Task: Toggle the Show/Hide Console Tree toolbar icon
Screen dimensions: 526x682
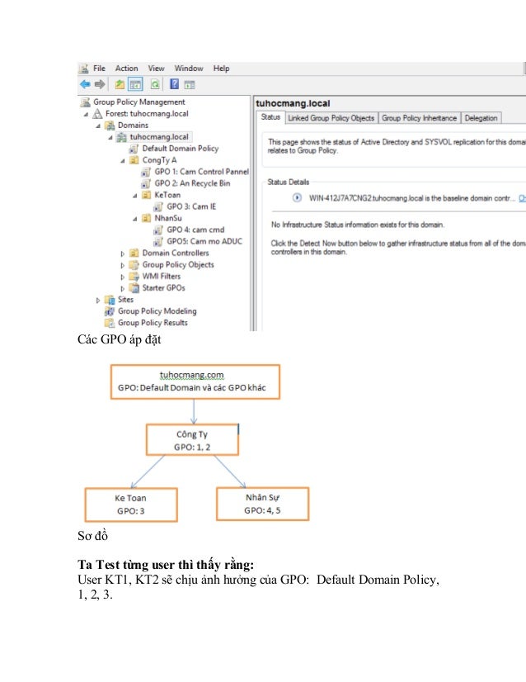Action: click(135, 84)
